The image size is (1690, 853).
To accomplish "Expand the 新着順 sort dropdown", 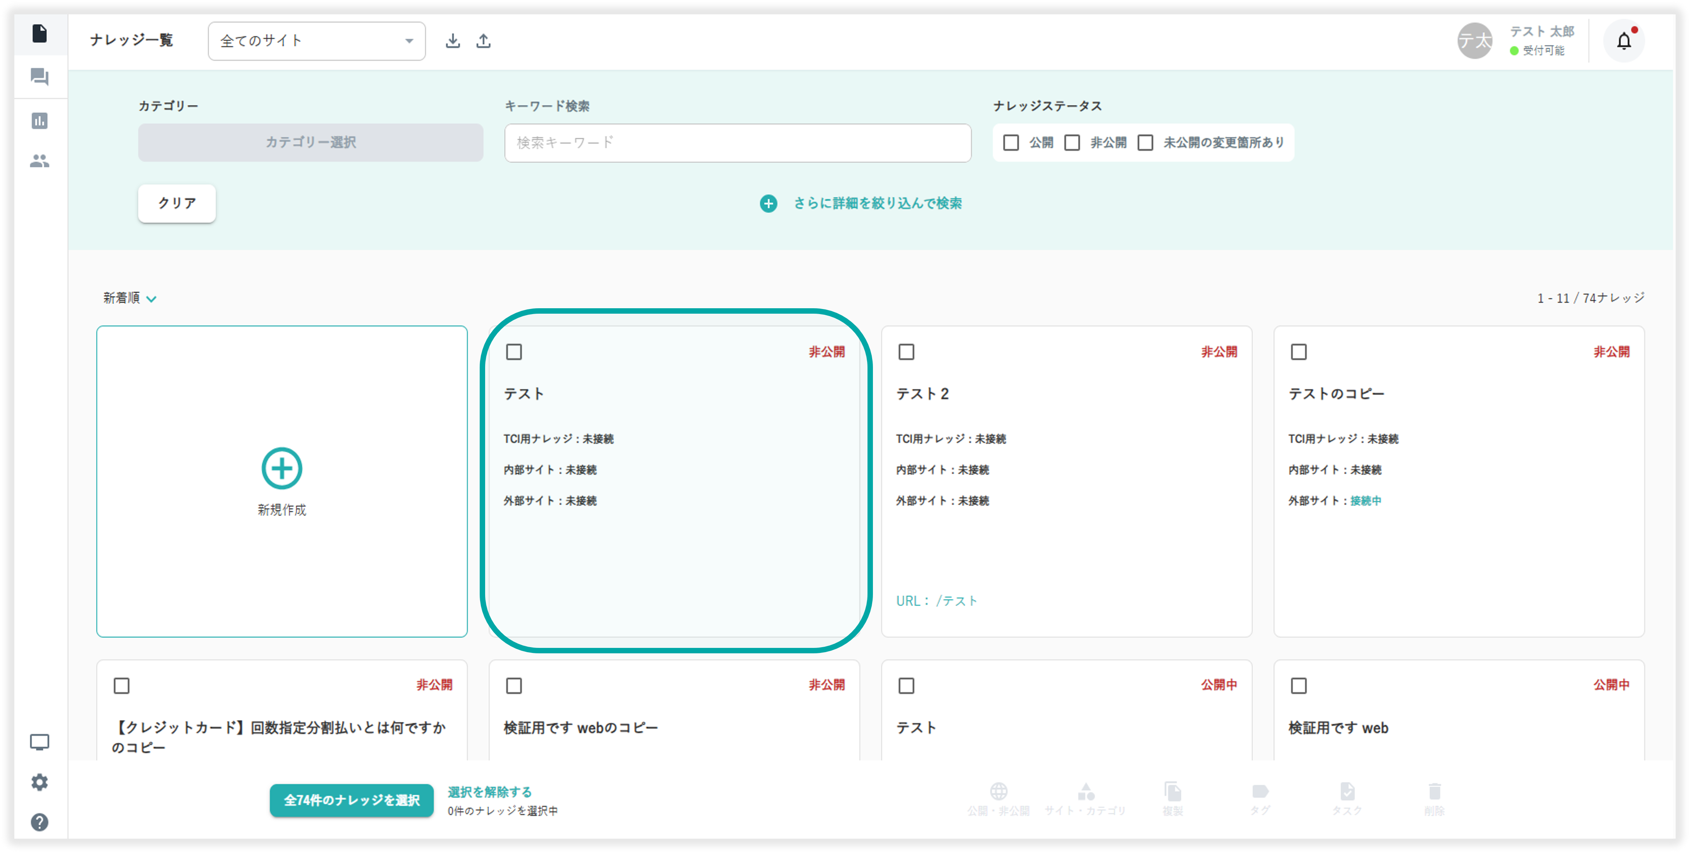I will point(129,299).
